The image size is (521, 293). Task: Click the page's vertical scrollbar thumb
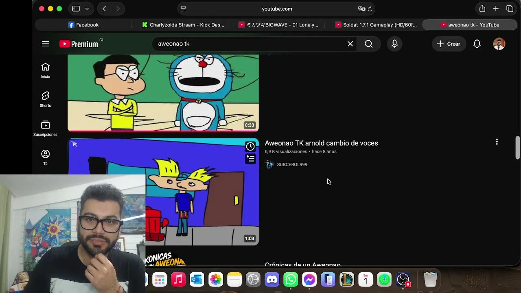point(517,147)
